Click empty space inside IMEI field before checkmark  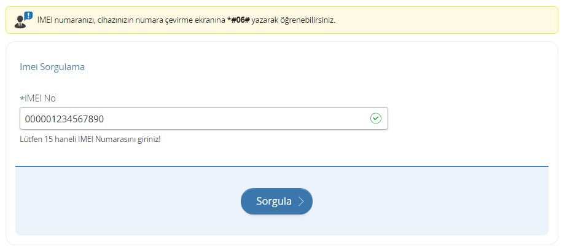click(246, 118)
